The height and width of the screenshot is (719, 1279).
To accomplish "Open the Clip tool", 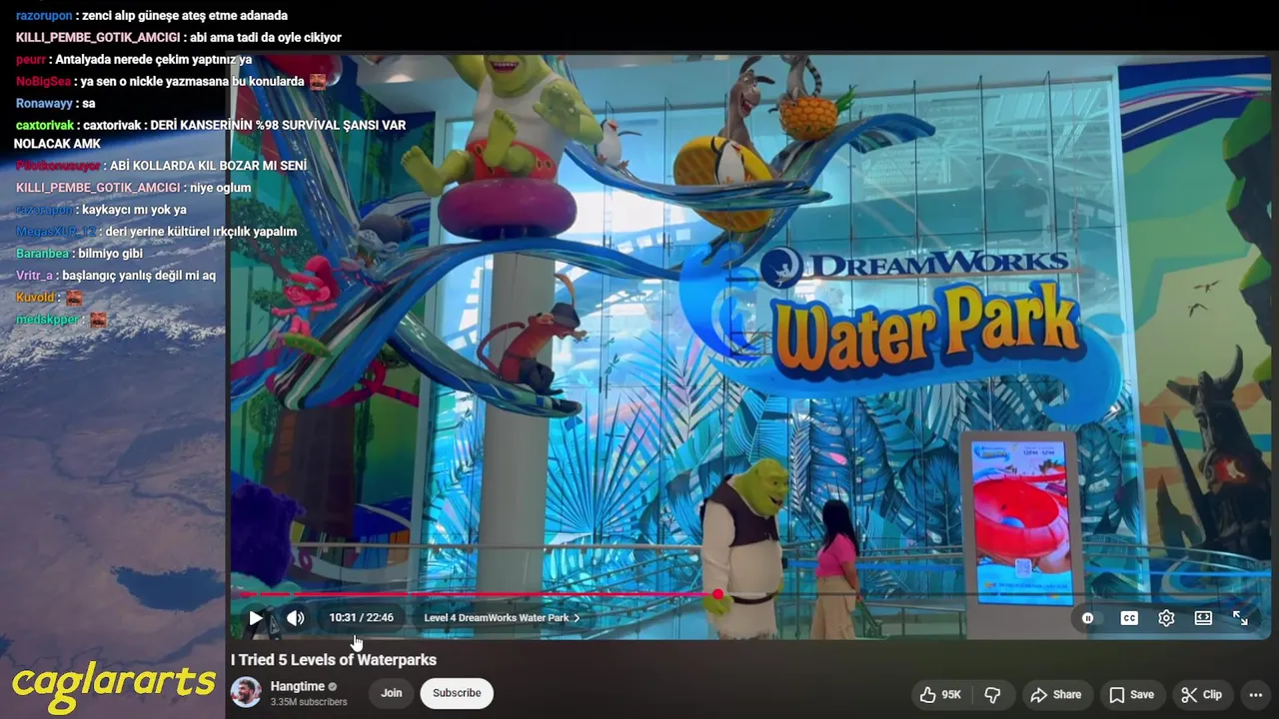I will pos(1202,694).
